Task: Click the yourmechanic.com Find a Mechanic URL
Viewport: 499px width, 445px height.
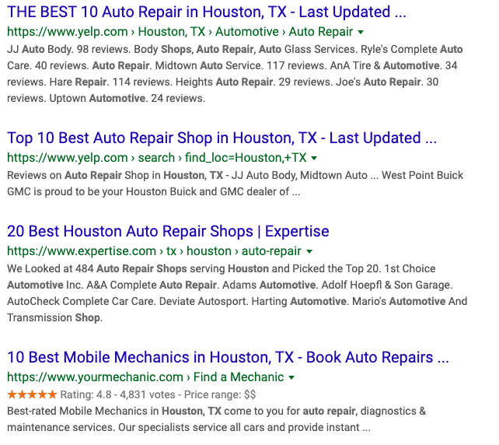Action: pos(145,377)
